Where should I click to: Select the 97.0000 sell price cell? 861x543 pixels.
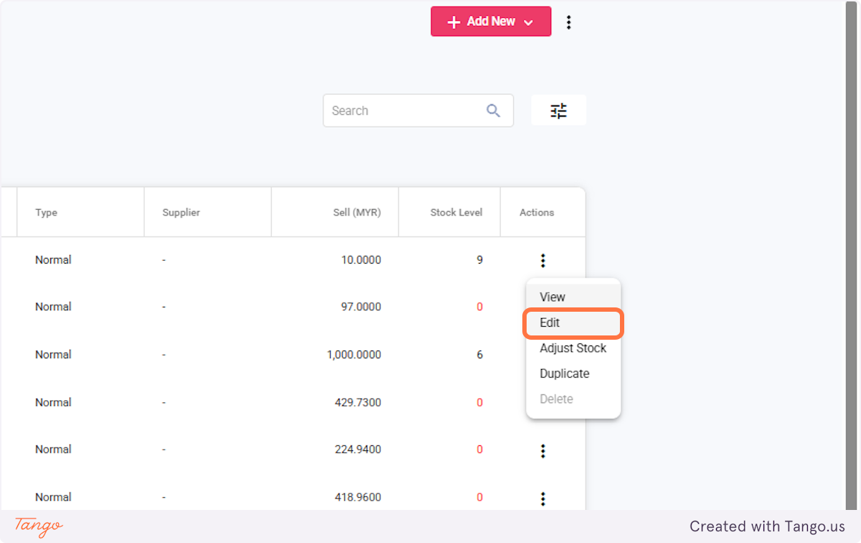click(x=361, y=307)
